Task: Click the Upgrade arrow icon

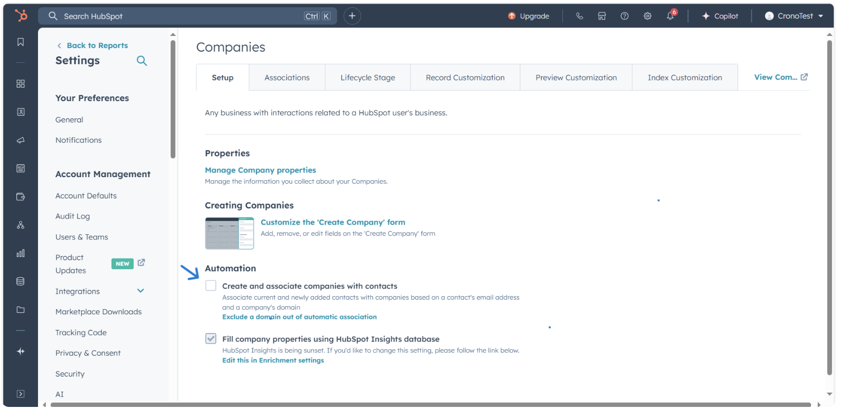Action: pos(512,16)
